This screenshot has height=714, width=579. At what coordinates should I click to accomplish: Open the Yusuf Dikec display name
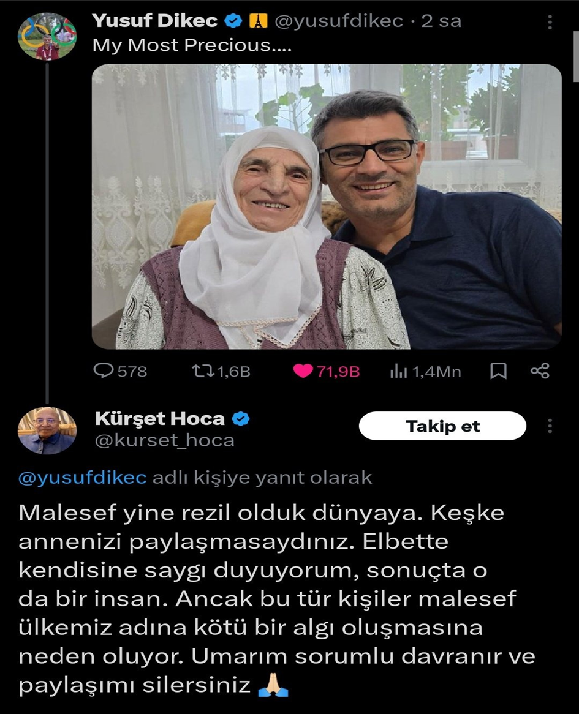(155, 21)
